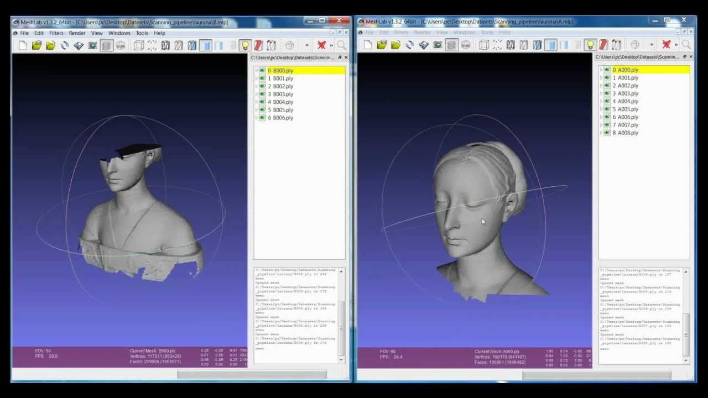Open File menu in B.mlp window
Screen dimensions: 708x398
pos(24,33)
